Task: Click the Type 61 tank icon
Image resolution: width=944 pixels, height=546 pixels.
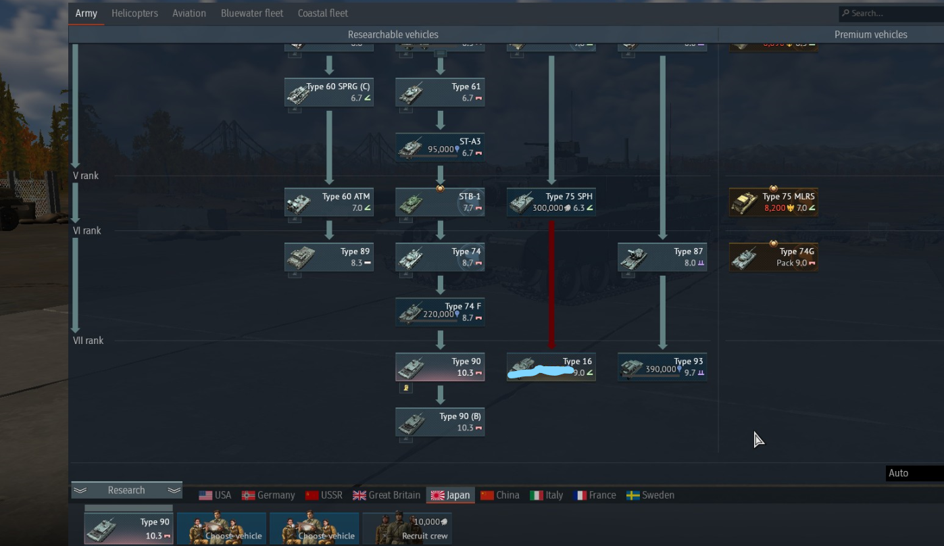Action: point(411,93)
